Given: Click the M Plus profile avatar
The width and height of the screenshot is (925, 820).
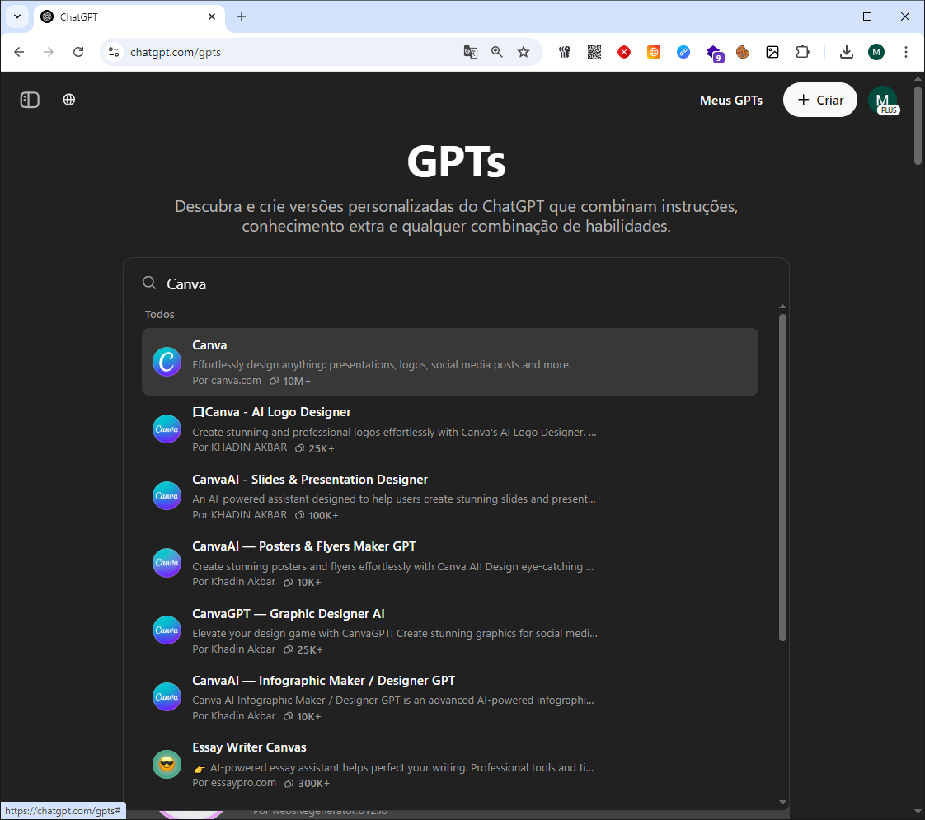Looking at the screenshot, I should coord(882,101).
